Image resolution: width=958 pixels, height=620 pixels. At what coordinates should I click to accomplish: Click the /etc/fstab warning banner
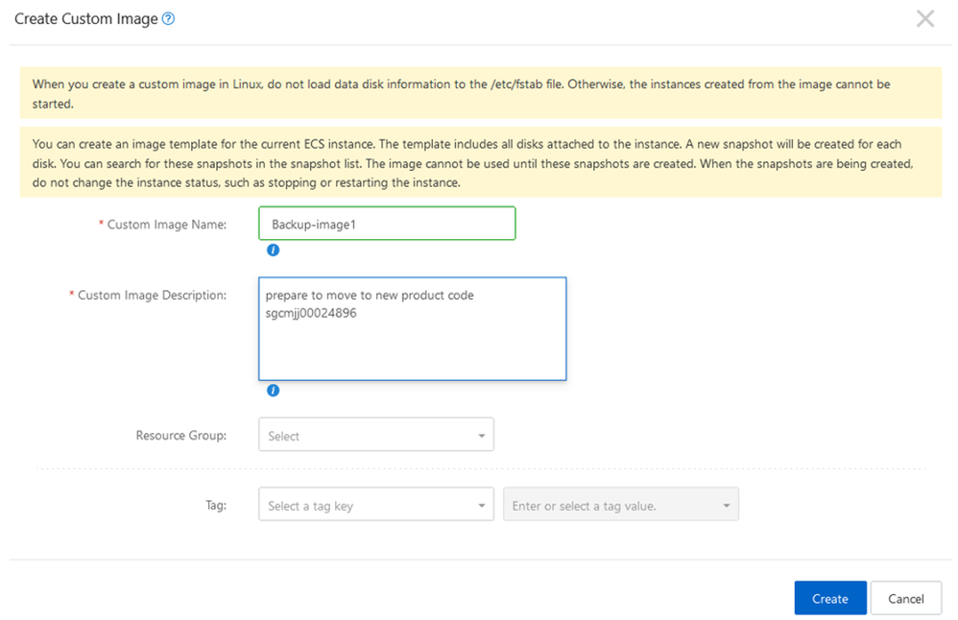click(x=480, y=93)
